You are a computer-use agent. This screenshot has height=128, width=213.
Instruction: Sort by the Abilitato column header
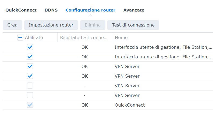(34, 38)
